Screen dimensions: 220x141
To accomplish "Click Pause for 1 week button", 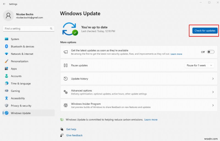I will tap(196, 65).
